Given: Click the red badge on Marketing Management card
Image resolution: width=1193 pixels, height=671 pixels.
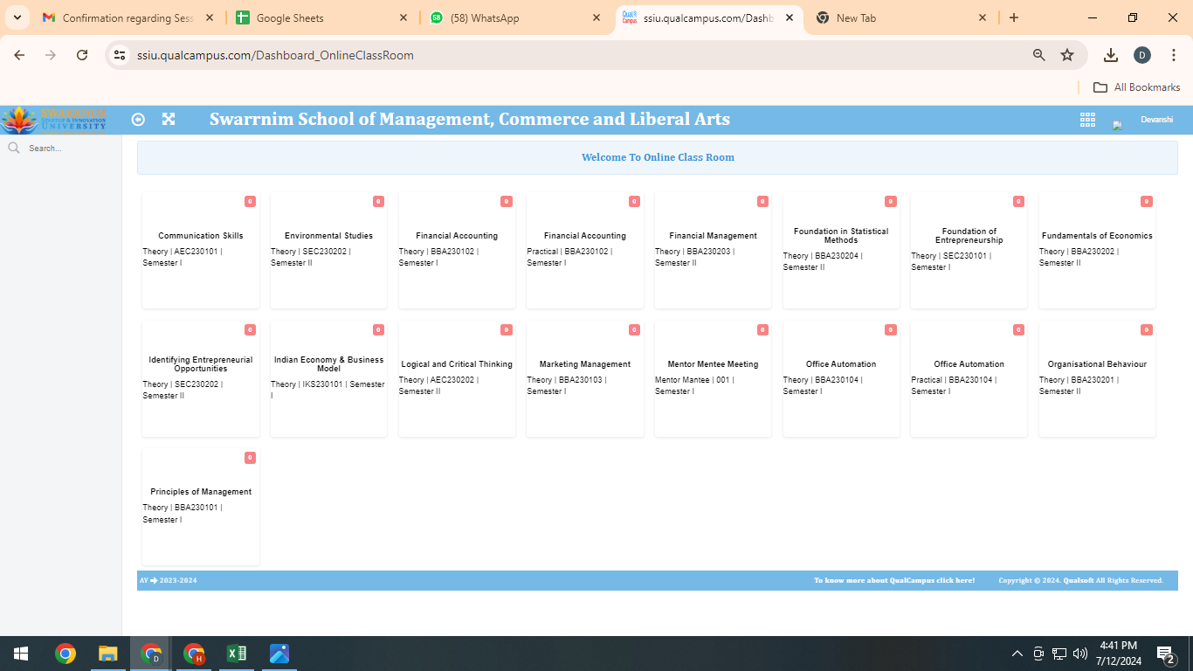Looking at the screenshot, I should [x=634, y=330].
